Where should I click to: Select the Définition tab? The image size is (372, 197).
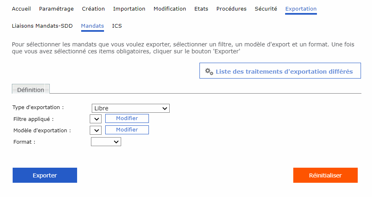31,90
